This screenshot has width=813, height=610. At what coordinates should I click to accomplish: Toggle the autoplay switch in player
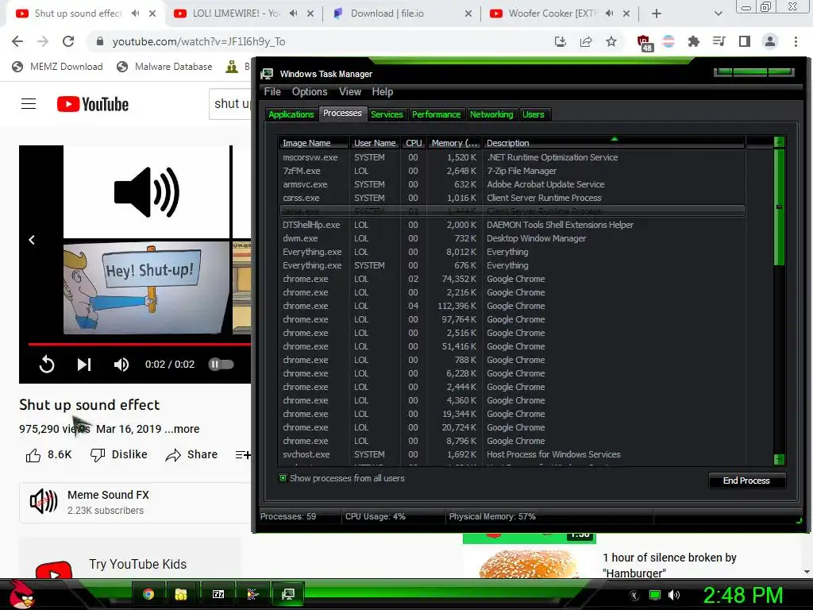click(x=221, y=364)
